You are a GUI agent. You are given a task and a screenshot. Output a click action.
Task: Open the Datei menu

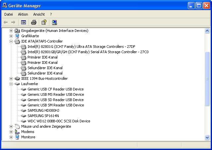tap(9, 14)
